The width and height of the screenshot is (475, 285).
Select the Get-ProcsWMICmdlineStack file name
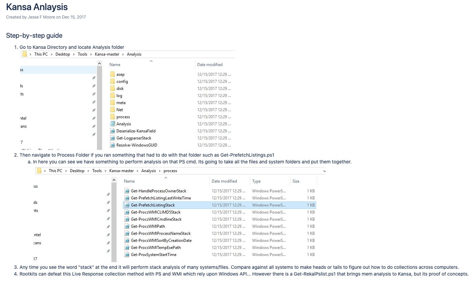tap(156, 219)
